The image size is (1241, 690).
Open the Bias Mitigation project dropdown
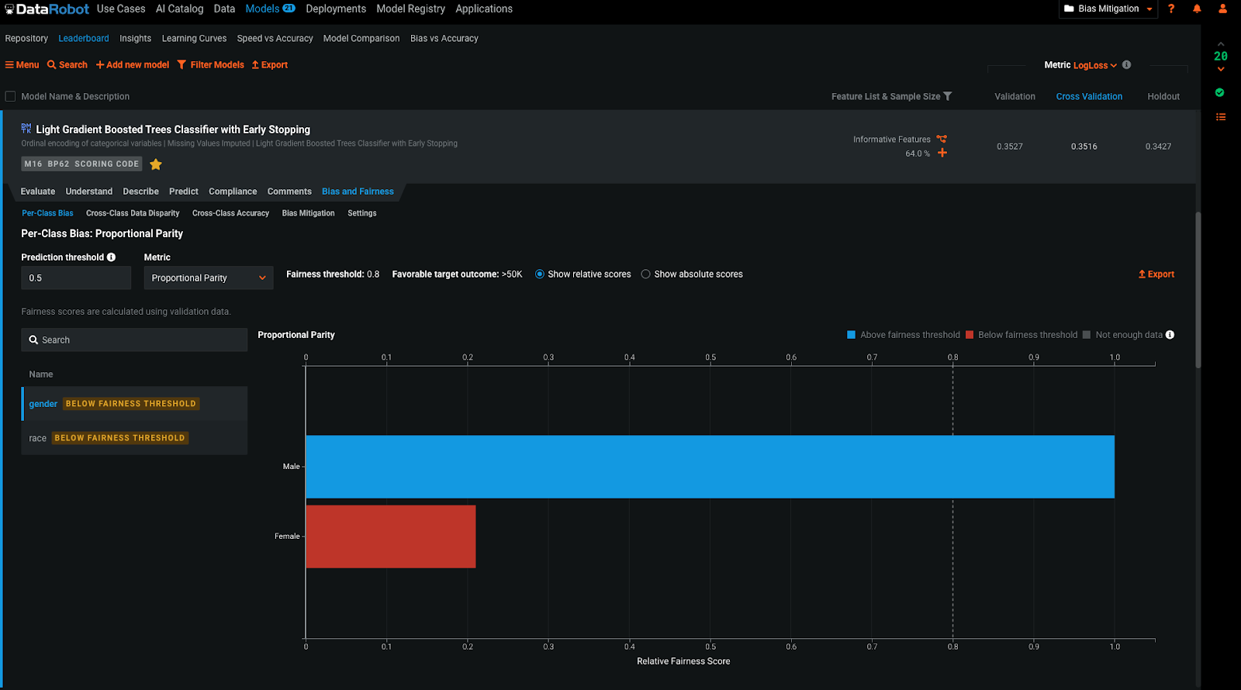coord(1108,9)
